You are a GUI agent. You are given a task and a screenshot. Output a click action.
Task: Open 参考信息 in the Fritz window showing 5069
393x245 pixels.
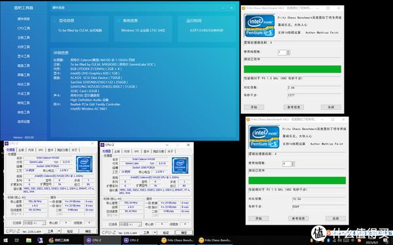298,218
